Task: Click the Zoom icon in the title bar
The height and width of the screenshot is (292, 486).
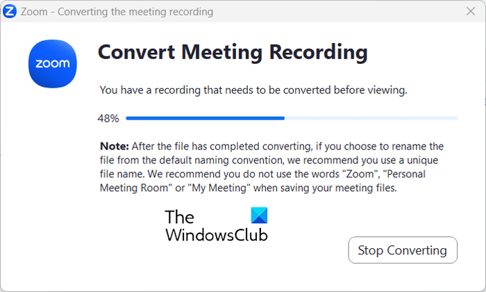Action: 10,12
